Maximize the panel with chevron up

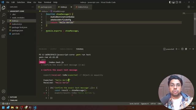coord(190,49)
